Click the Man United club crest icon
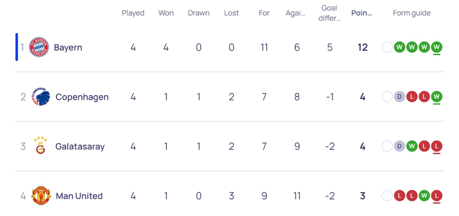Image resolution: width=459 pixels, height=216 pixels. [41, 196]
